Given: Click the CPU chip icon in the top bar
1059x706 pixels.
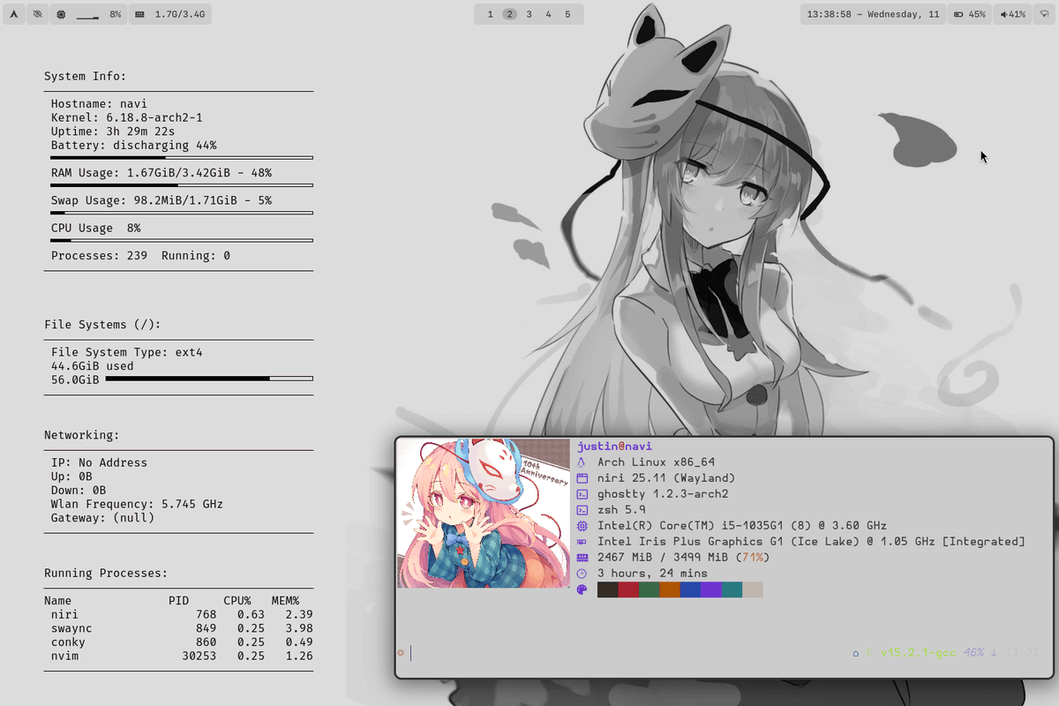Looking at the screenshot, I should [x=60, y=14].
